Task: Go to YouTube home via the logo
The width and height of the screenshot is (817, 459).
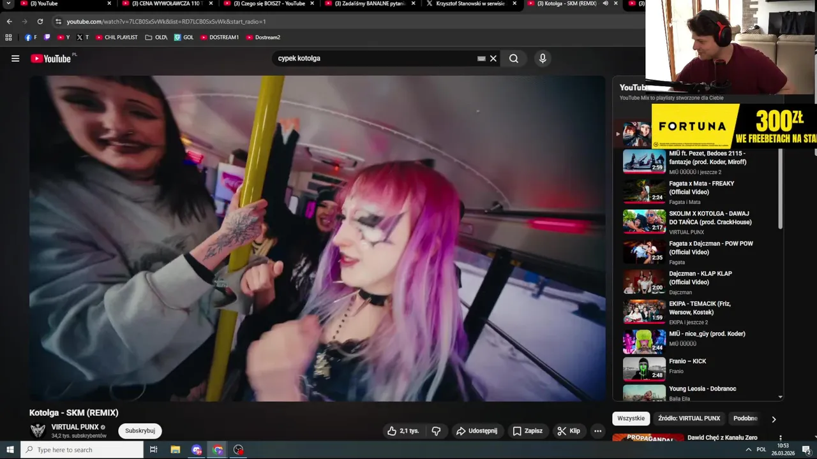Action: point(50,59)
